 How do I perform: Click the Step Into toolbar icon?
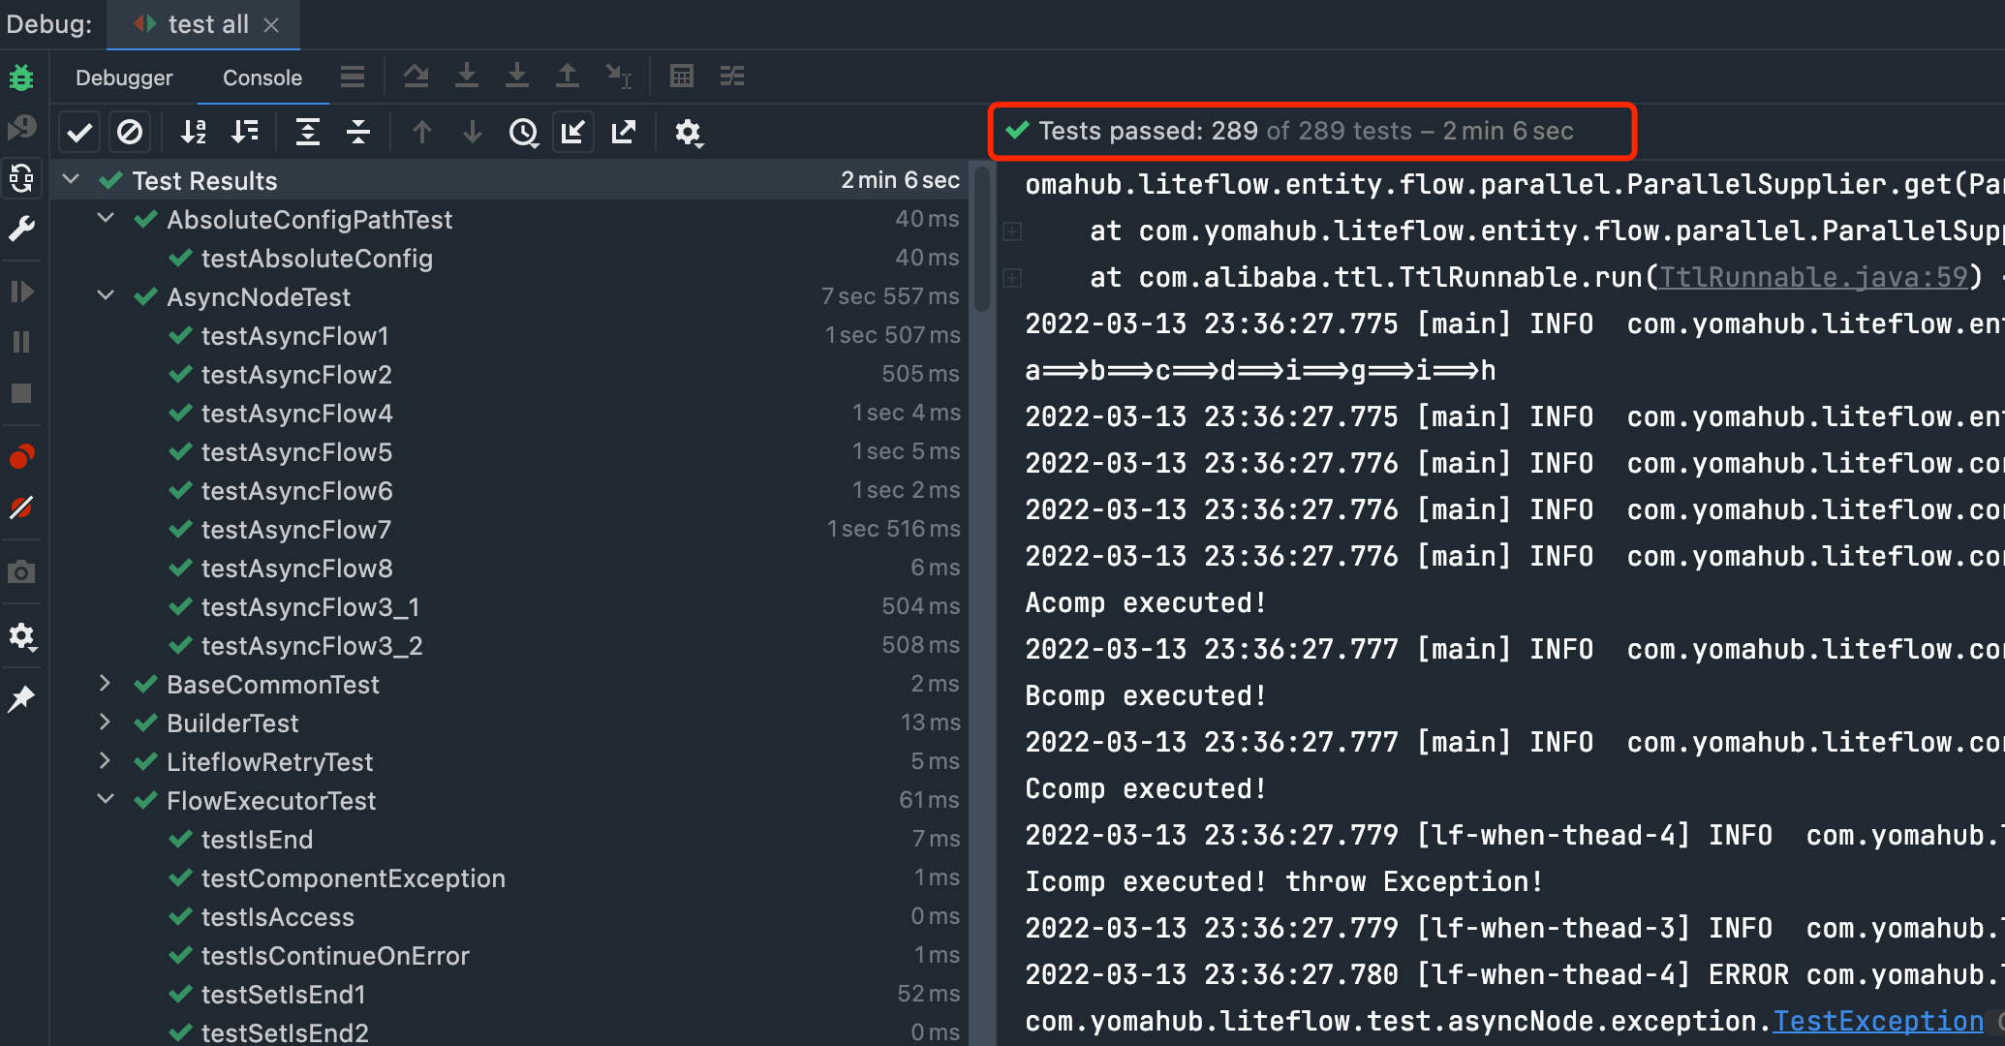pos(467,76)
